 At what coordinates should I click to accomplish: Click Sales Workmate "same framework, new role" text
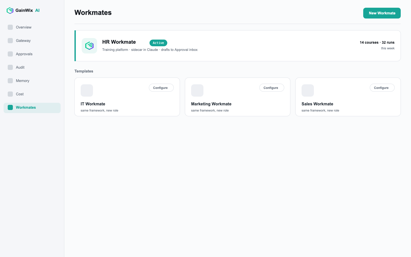point(320,111)
